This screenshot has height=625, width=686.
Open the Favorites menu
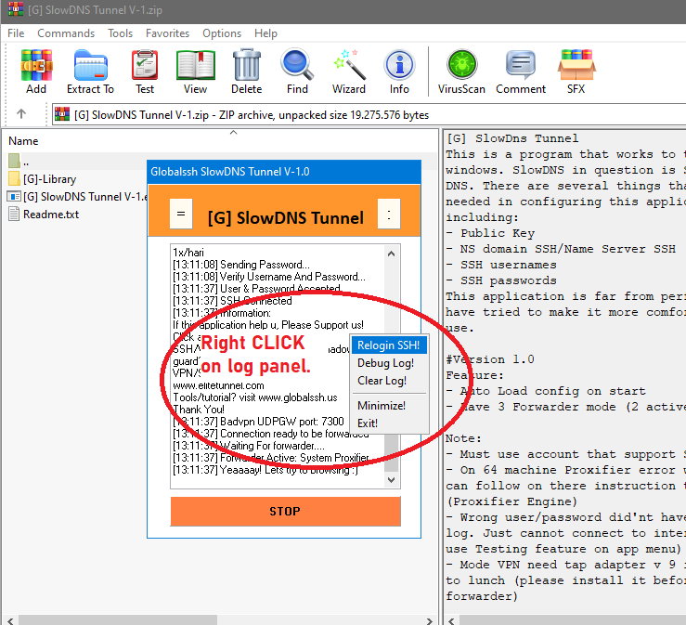tap(167, 33)
